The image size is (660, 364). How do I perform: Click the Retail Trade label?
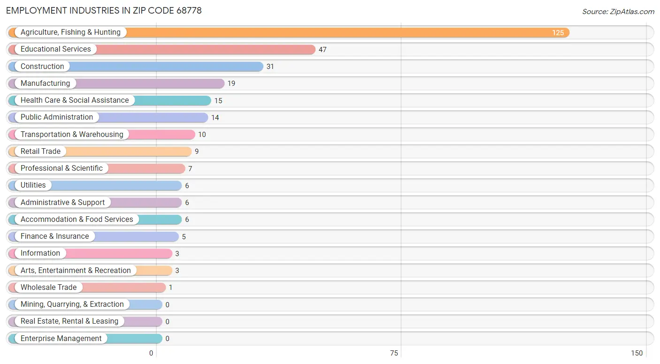click(40, 151)
